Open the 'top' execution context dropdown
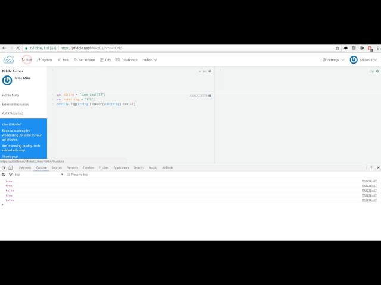The image size is (381, 285). click(x=39, y=175)
